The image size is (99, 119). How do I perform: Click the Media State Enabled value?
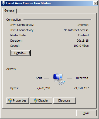pyautogui.click(x=83, y=35)
